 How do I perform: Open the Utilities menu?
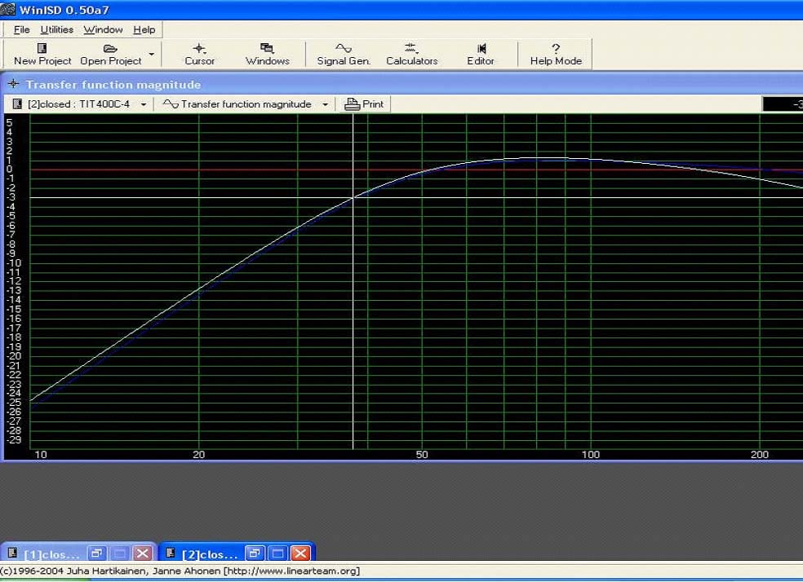57,29
